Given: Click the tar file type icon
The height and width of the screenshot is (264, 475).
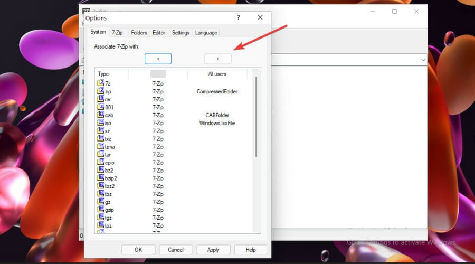Looking at the screenshot, I should tap(101, 154).
